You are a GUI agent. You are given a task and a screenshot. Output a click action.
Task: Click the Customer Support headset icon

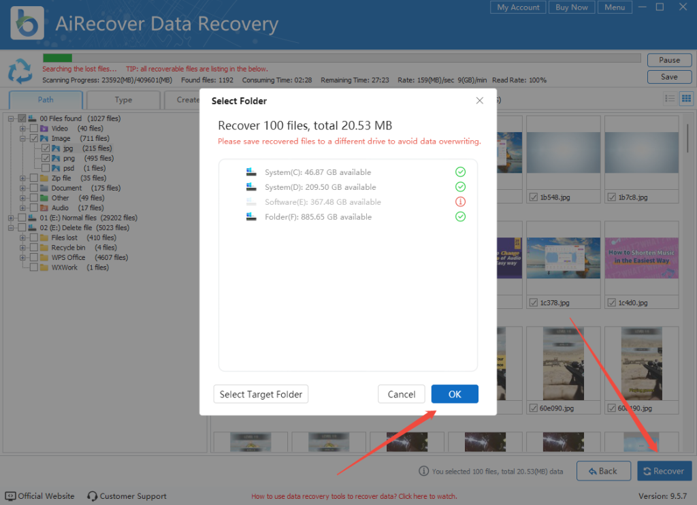click(93, 496)
